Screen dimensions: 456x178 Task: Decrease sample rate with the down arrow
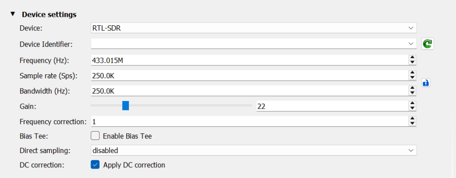coord(413,78)
